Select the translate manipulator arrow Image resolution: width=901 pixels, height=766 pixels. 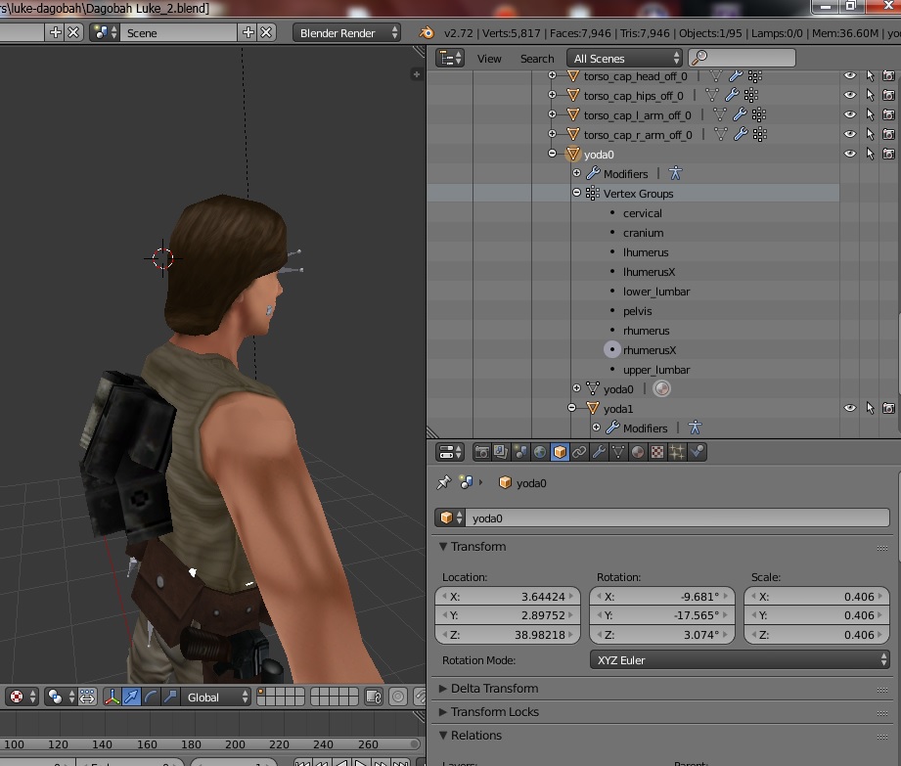pyautogui.click(x=131, y=698)
